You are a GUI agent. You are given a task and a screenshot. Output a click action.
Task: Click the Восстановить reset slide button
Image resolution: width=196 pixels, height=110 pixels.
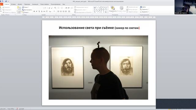27,10
